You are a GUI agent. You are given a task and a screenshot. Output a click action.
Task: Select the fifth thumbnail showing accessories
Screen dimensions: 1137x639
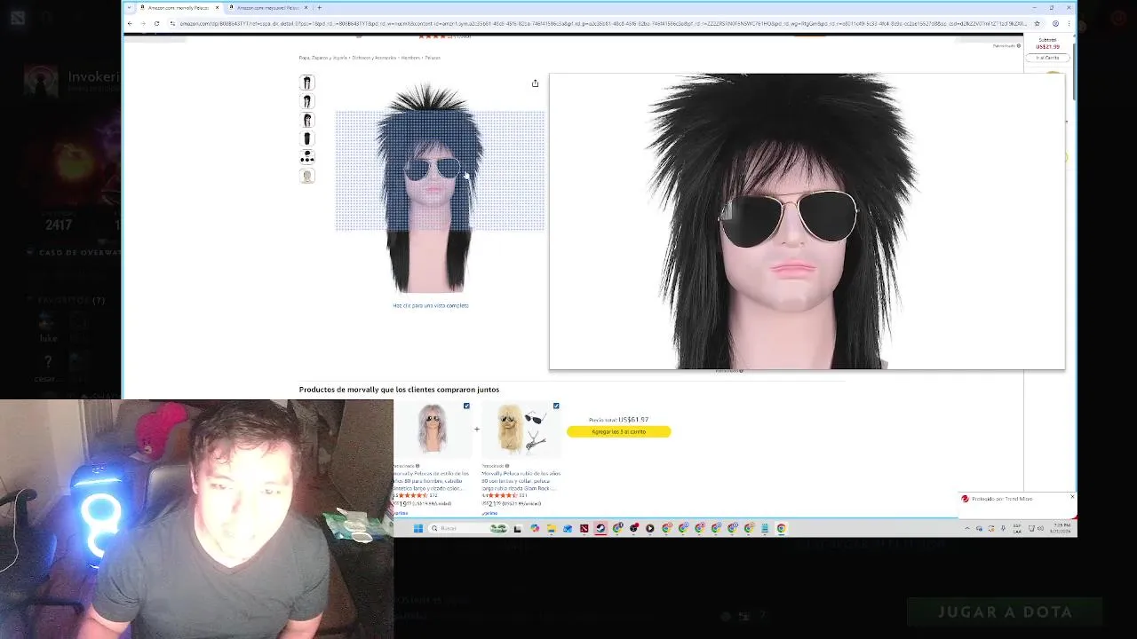tap(307, 157)
